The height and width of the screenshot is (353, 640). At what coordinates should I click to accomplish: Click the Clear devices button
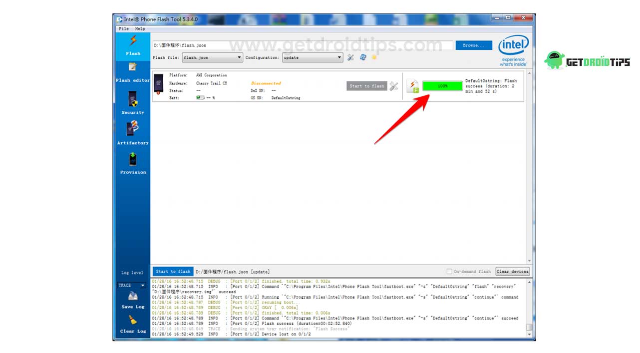pos(513,272)
